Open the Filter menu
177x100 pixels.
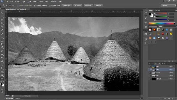tap(41, 1)
